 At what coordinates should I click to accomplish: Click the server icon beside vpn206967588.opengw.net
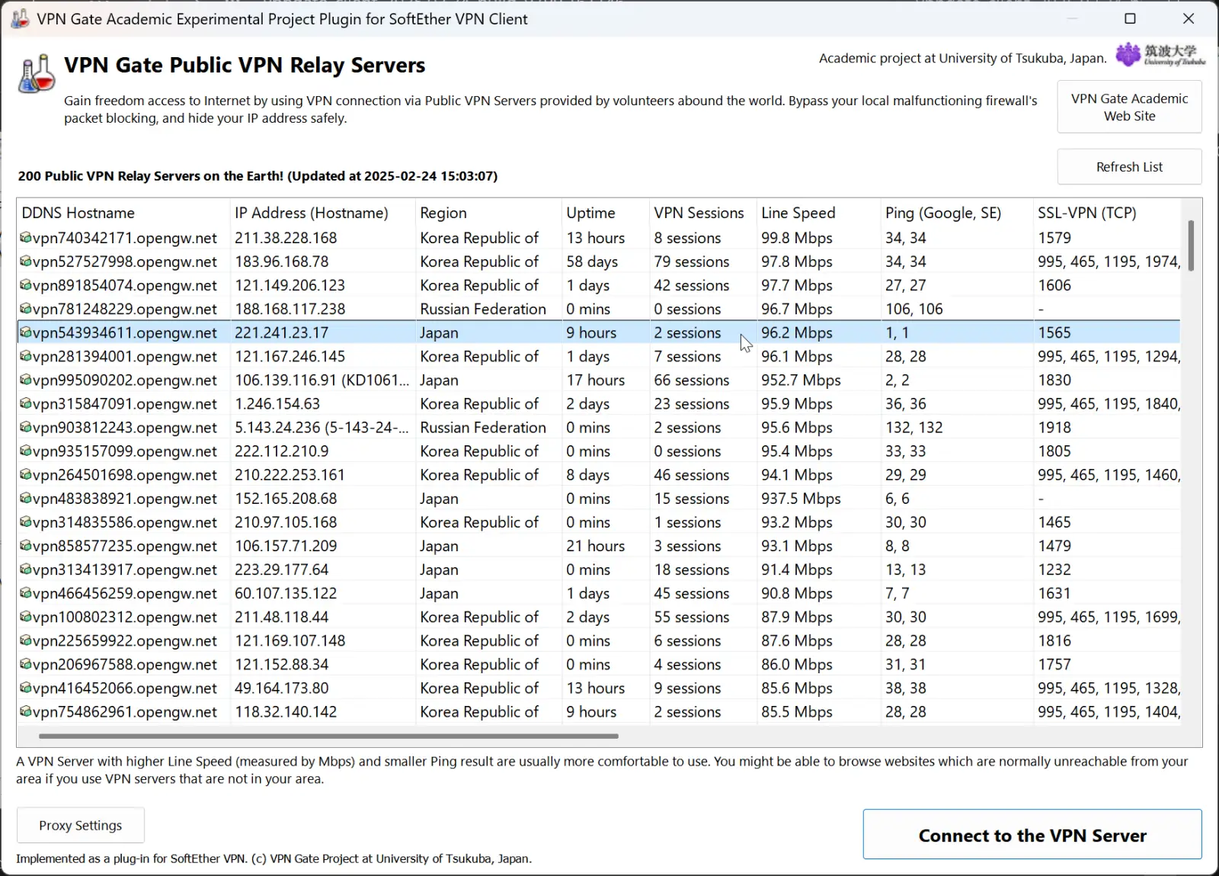26,663
